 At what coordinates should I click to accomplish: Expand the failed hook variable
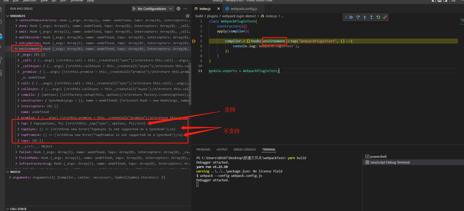pyautogui.click(x=16, y=152)
